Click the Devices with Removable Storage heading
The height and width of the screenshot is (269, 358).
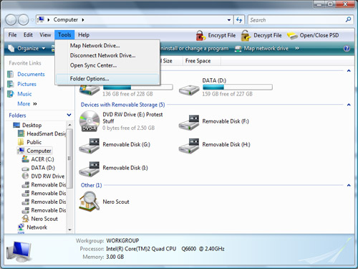[x=122, y=105]
